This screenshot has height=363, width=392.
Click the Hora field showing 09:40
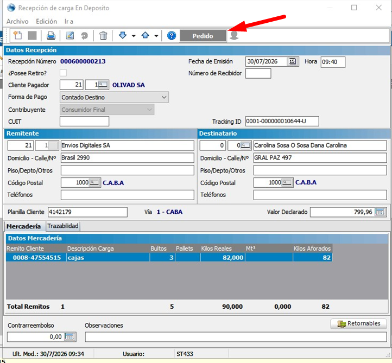pos(333,62)
